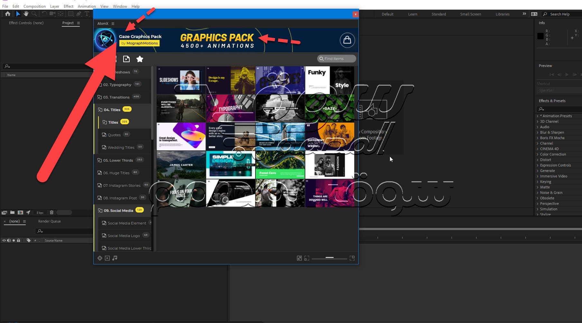This screenshot has width=582, height=323.
Task: Click the AtomX atom logo
Action: 105,40
